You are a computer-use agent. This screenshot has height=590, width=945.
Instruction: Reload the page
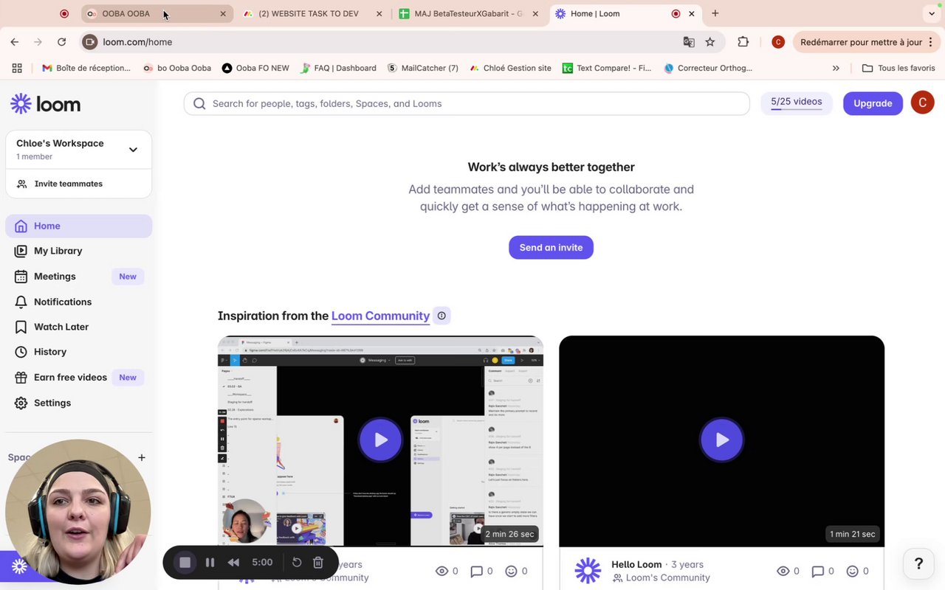[62, 42]
